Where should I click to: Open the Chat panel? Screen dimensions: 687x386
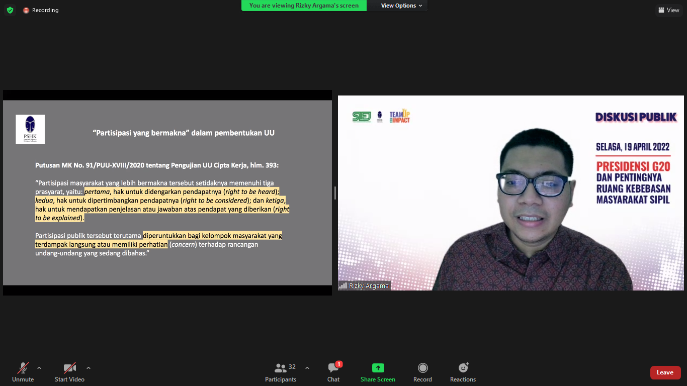pyautogui.click(x=333, y=372)
